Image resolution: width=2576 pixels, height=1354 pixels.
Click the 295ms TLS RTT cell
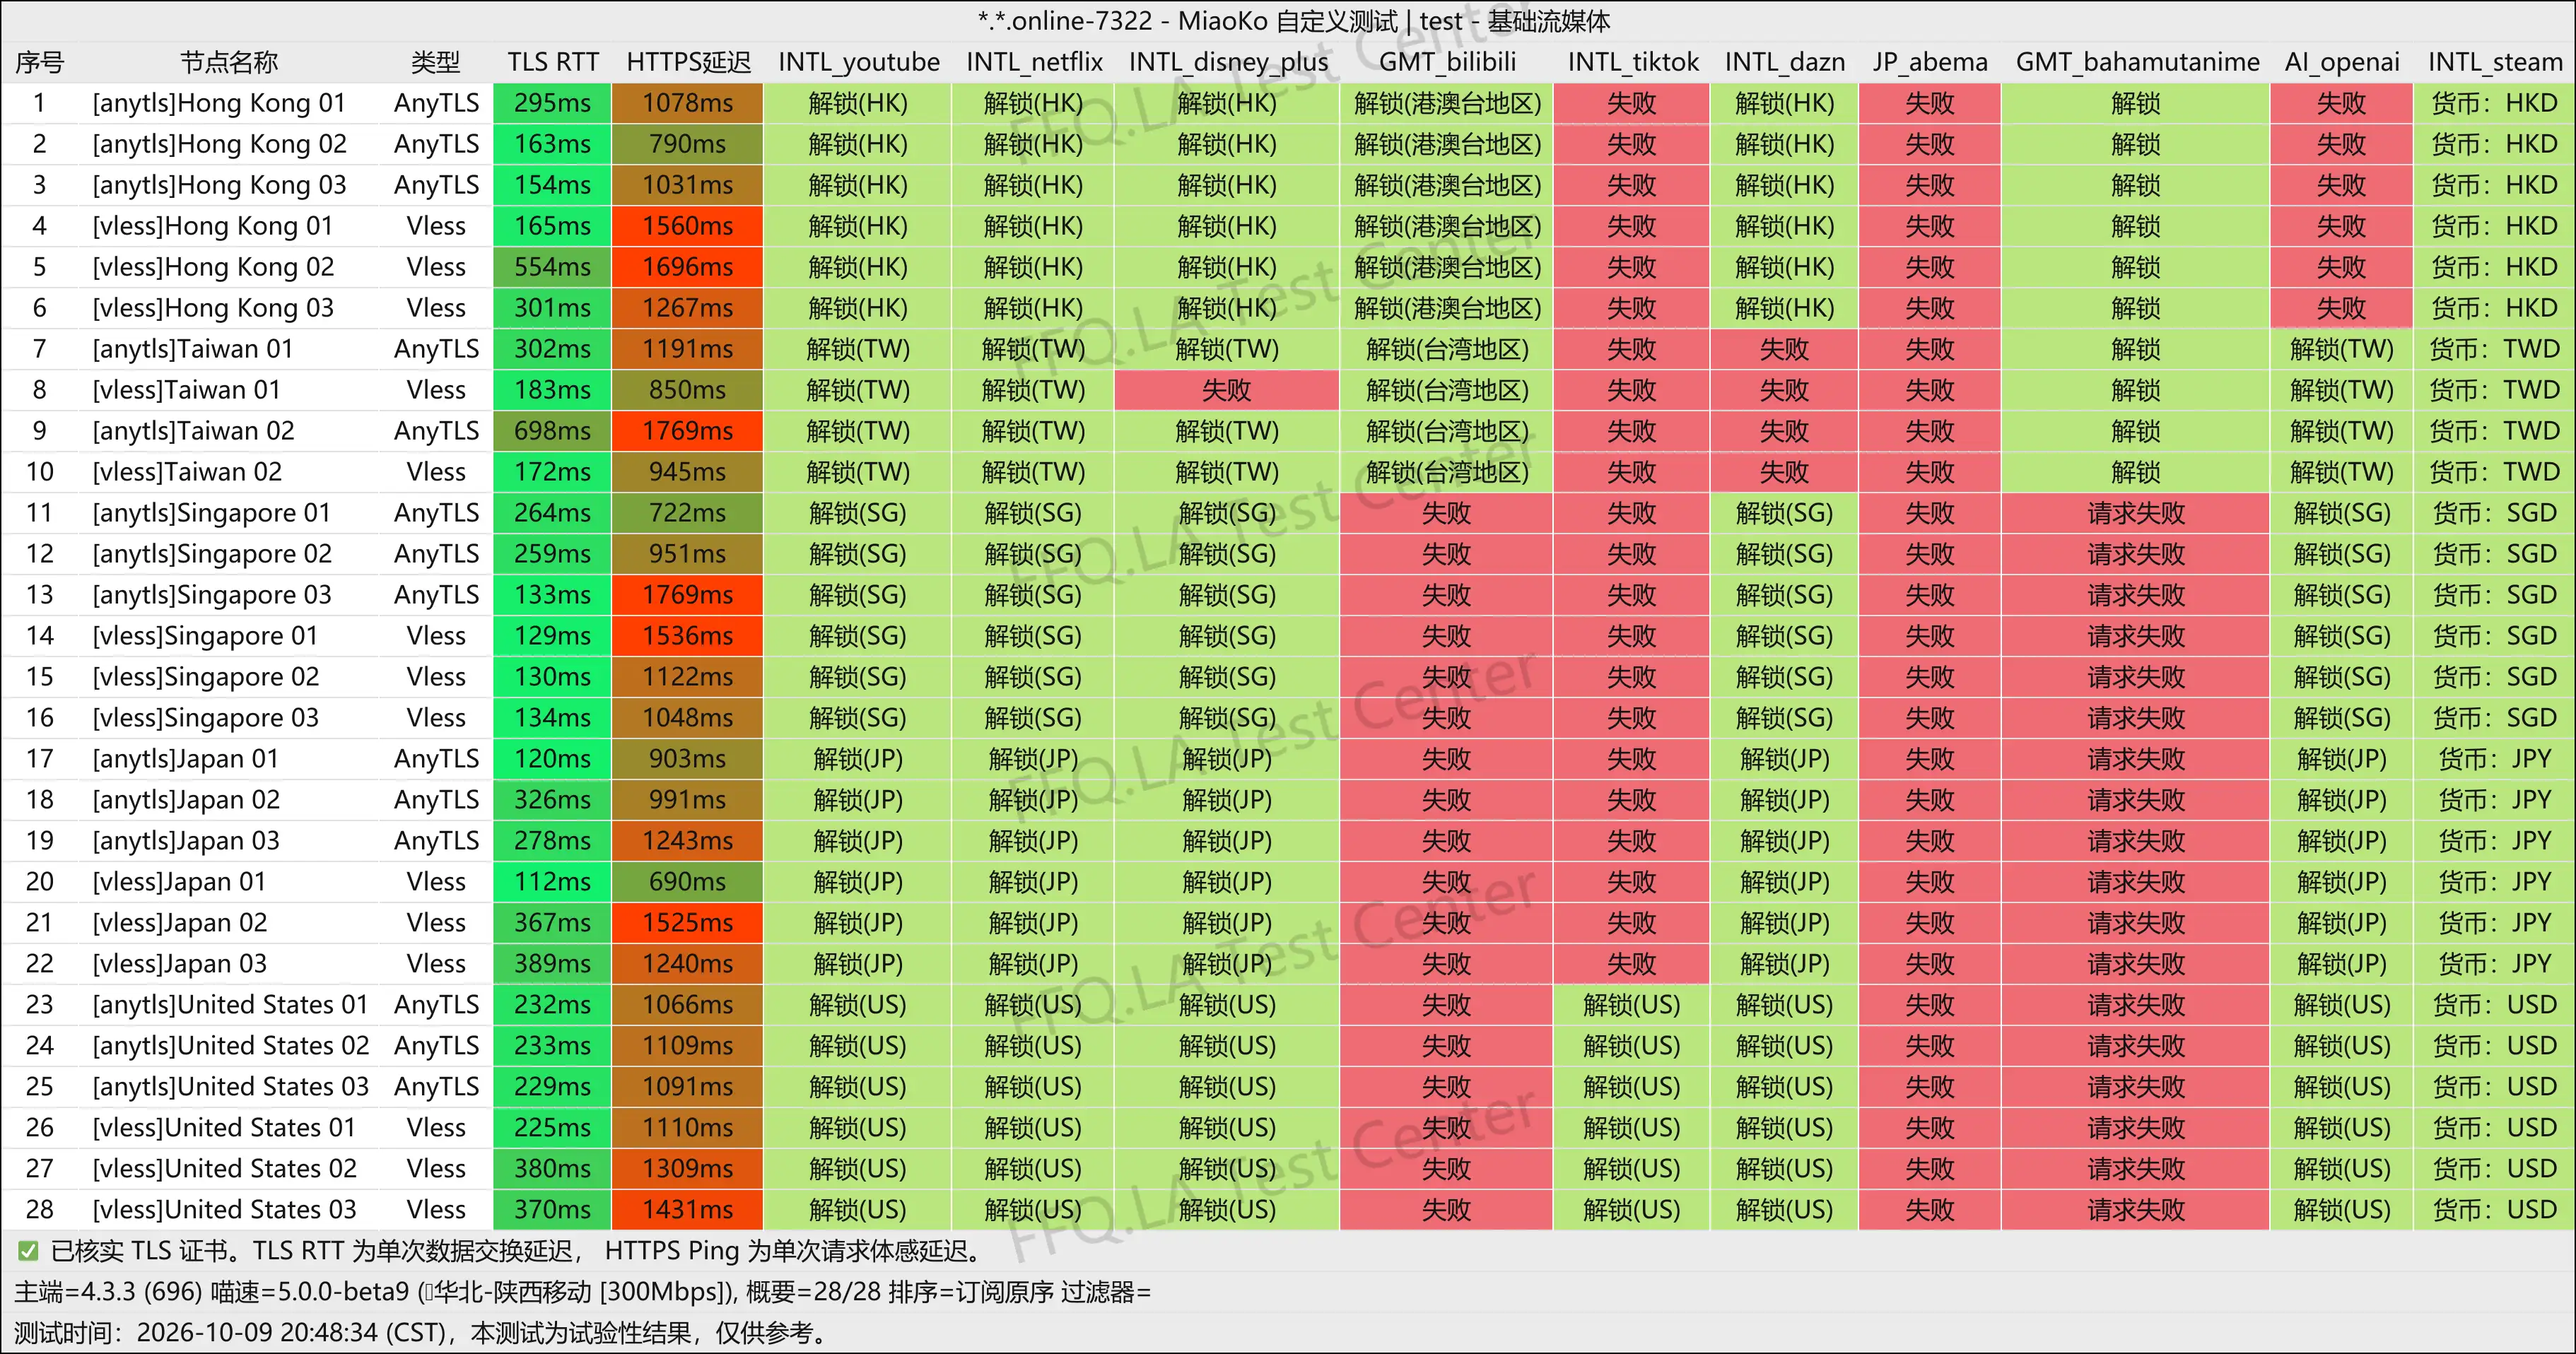point(552,103)
